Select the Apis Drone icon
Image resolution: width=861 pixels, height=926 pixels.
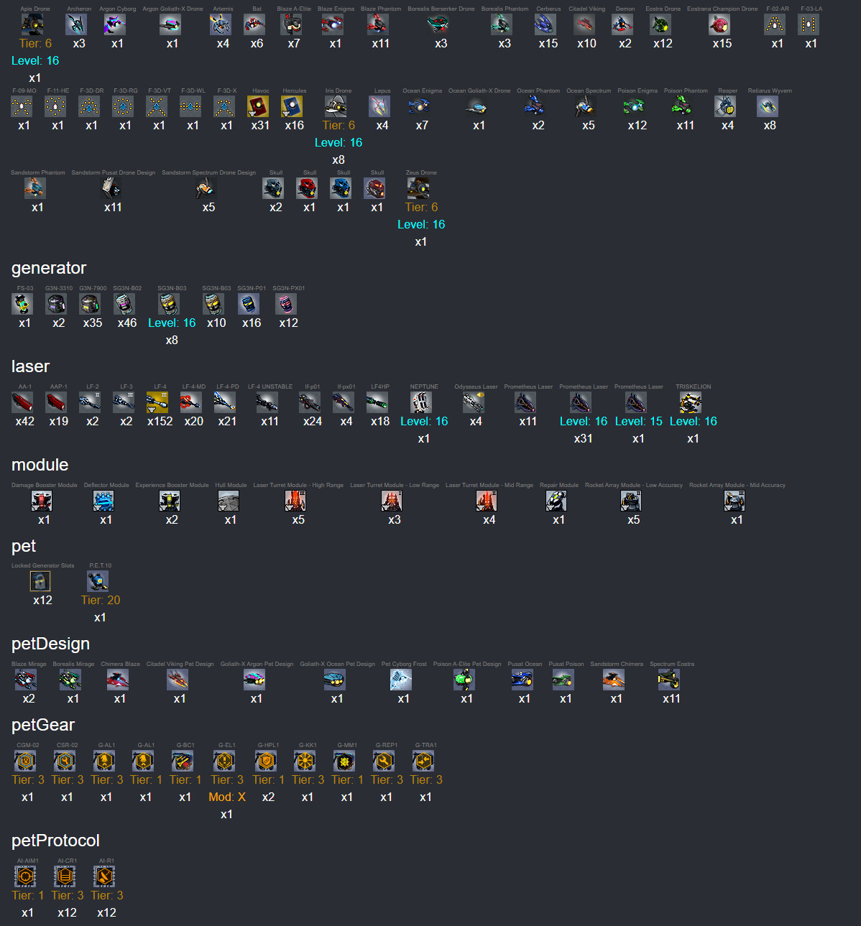(x=33, y=24)
